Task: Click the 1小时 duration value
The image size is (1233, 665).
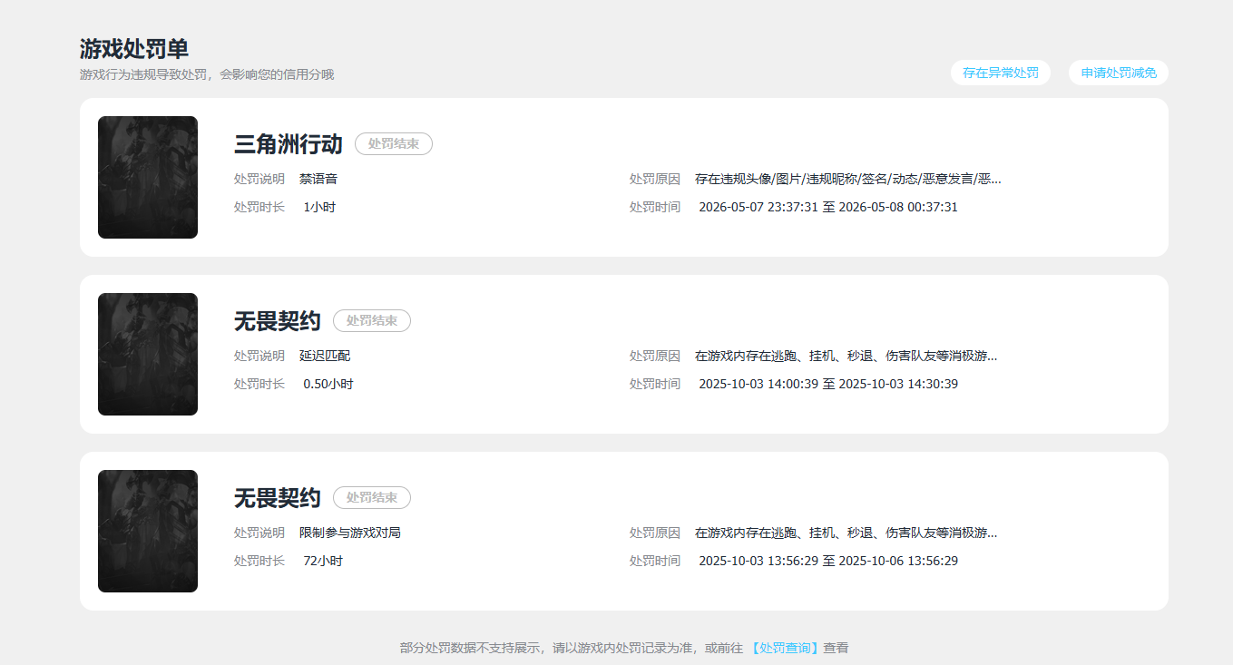Action: click(319, 207)
